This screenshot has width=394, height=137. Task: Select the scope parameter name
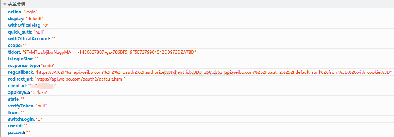[x=14, y=45]
